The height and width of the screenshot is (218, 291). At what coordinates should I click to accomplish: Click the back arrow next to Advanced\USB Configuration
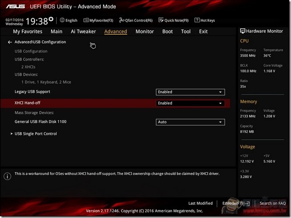click(x=10, y=42)
